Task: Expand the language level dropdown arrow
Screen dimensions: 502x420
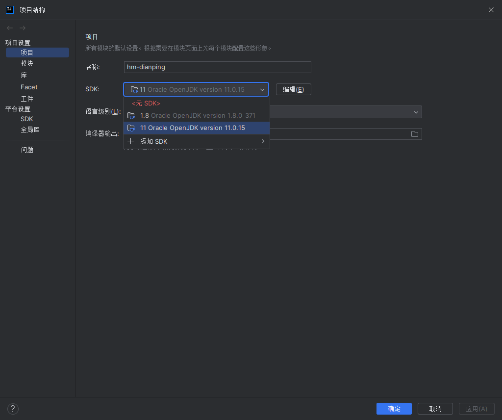Action: (x=416, y=112)
